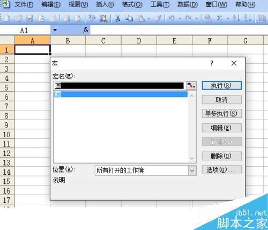This screenshot has width=268, height=230.
Task: Select column D header
Action: pyautogui.click(x=139, y=41)
